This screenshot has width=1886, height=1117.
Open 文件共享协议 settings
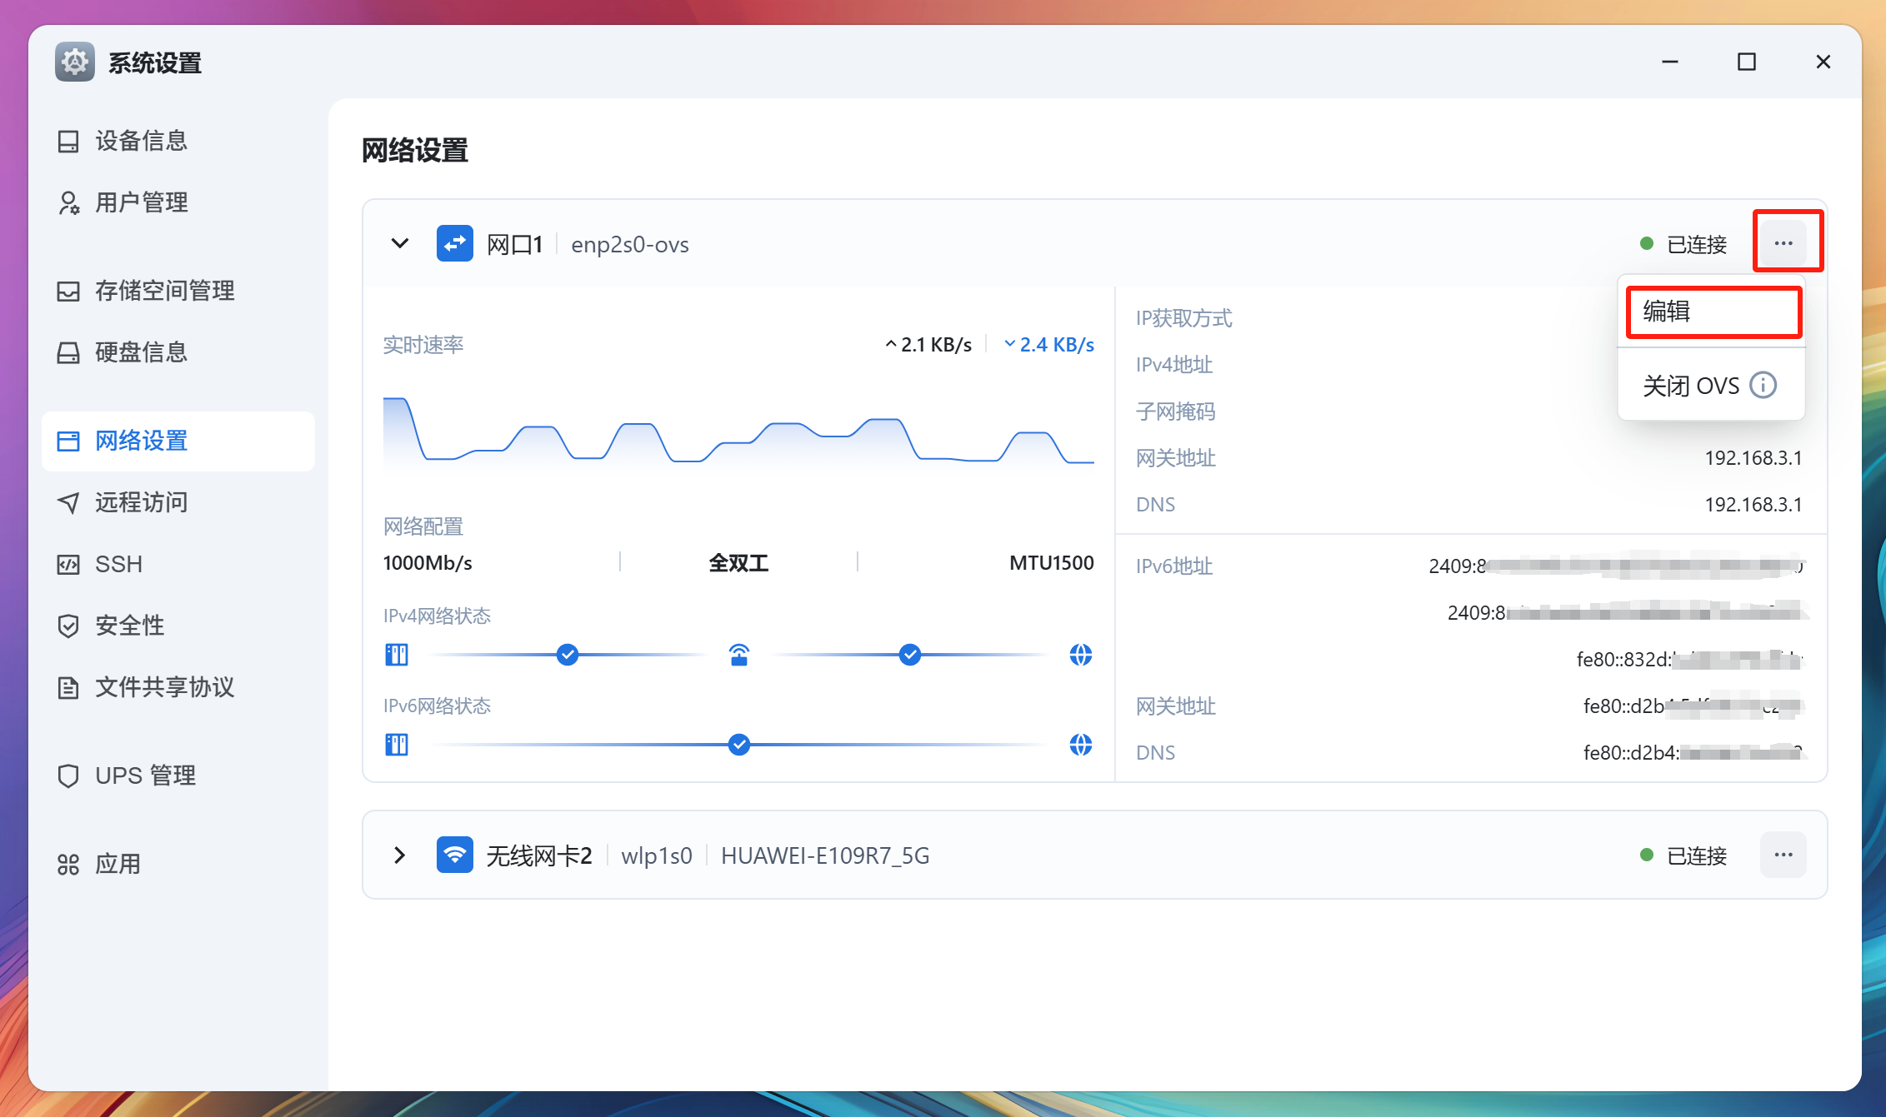point(165,687)
